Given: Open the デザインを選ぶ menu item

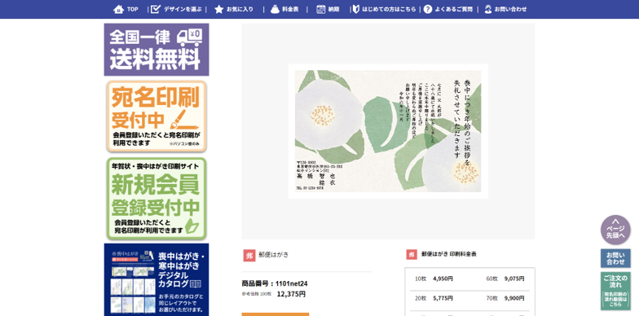Looking at the screenshot, I should (x=183, y=9).
